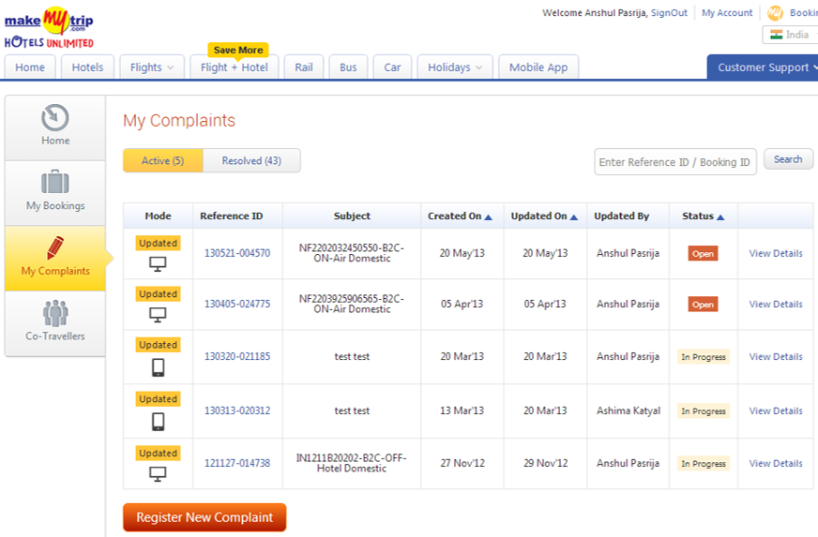The width and height of the screenshot is (818, 537).
Task: Switch to Active (5) complaints tab
Action: click(x=163, y=160)
